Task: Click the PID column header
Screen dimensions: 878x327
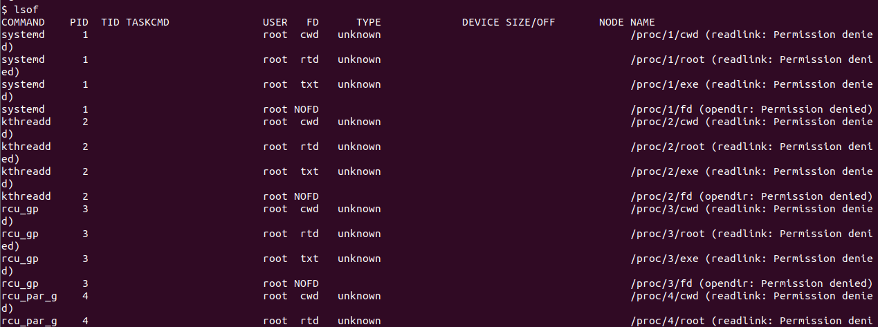Action: [x=79, y=22]
